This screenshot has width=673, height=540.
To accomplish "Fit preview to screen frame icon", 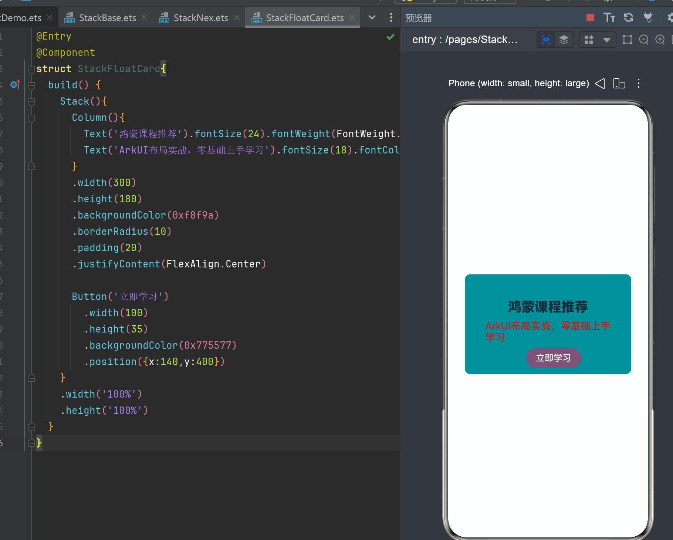I will (x=627, y=40).
